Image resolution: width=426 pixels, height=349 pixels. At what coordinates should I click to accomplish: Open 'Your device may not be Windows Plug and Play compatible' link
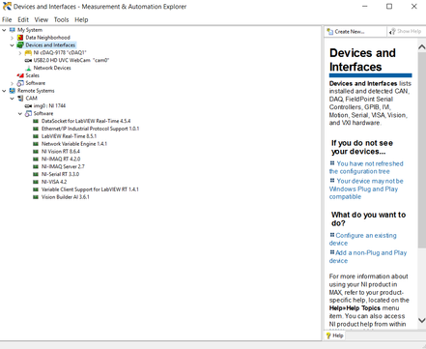pos(366,189)
